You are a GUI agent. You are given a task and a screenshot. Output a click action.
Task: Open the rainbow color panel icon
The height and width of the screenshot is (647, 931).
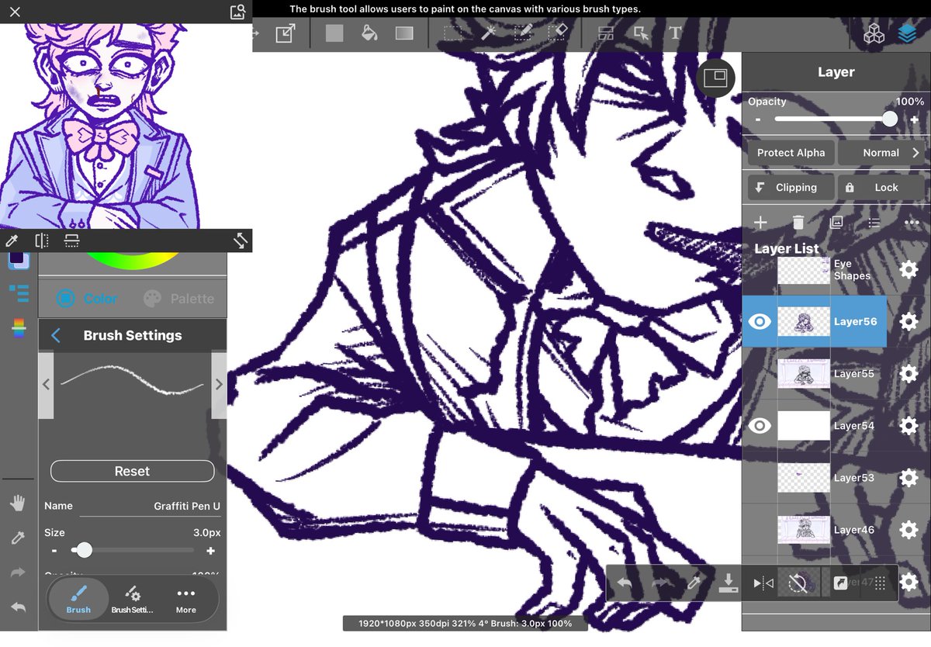click(x=19, y=329)
